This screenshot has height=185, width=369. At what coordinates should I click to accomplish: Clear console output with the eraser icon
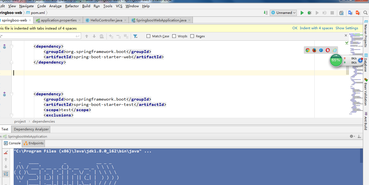(6, 152)
